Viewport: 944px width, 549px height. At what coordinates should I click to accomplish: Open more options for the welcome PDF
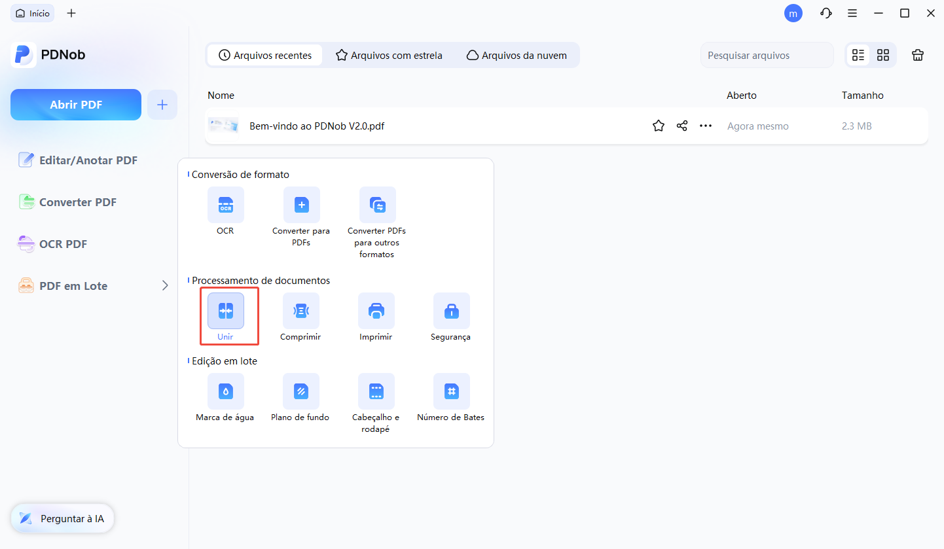[x=705, y=126]
